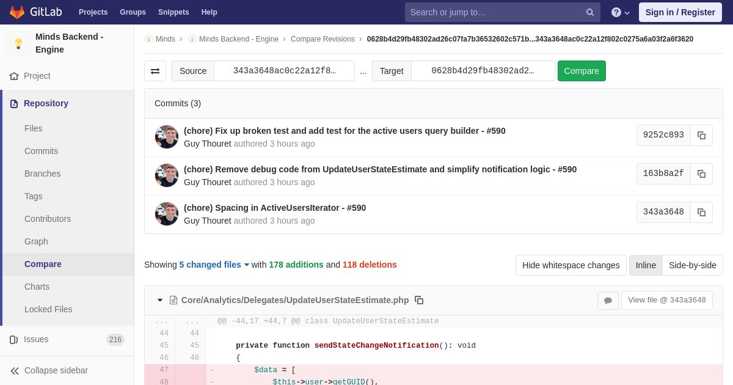This screenshot has width=733, height=385.
Task: Copy commit SHA 343a3648
Action: (701, 213)
